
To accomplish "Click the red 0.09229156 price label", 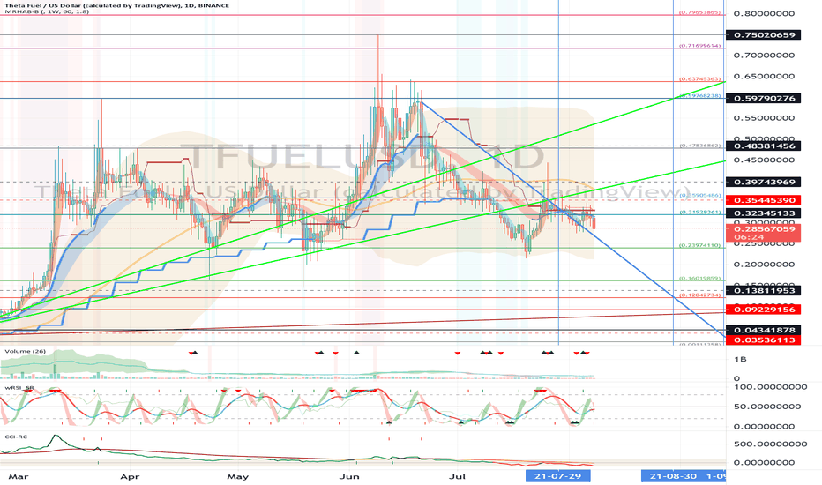I will [763, 310].
